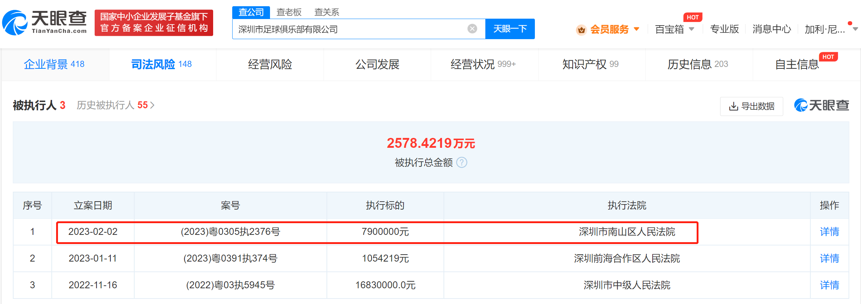Expand the 会员服务 dropdown arrow
The image size is (861, 304).
[x=636, y=29]
